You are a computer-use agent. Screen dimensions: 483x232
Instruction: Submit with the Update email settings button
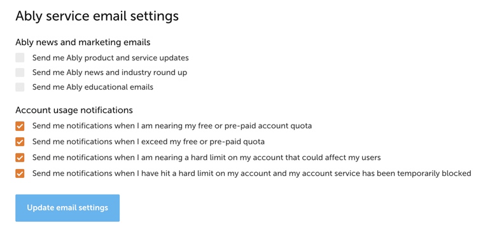pos(67,208)
